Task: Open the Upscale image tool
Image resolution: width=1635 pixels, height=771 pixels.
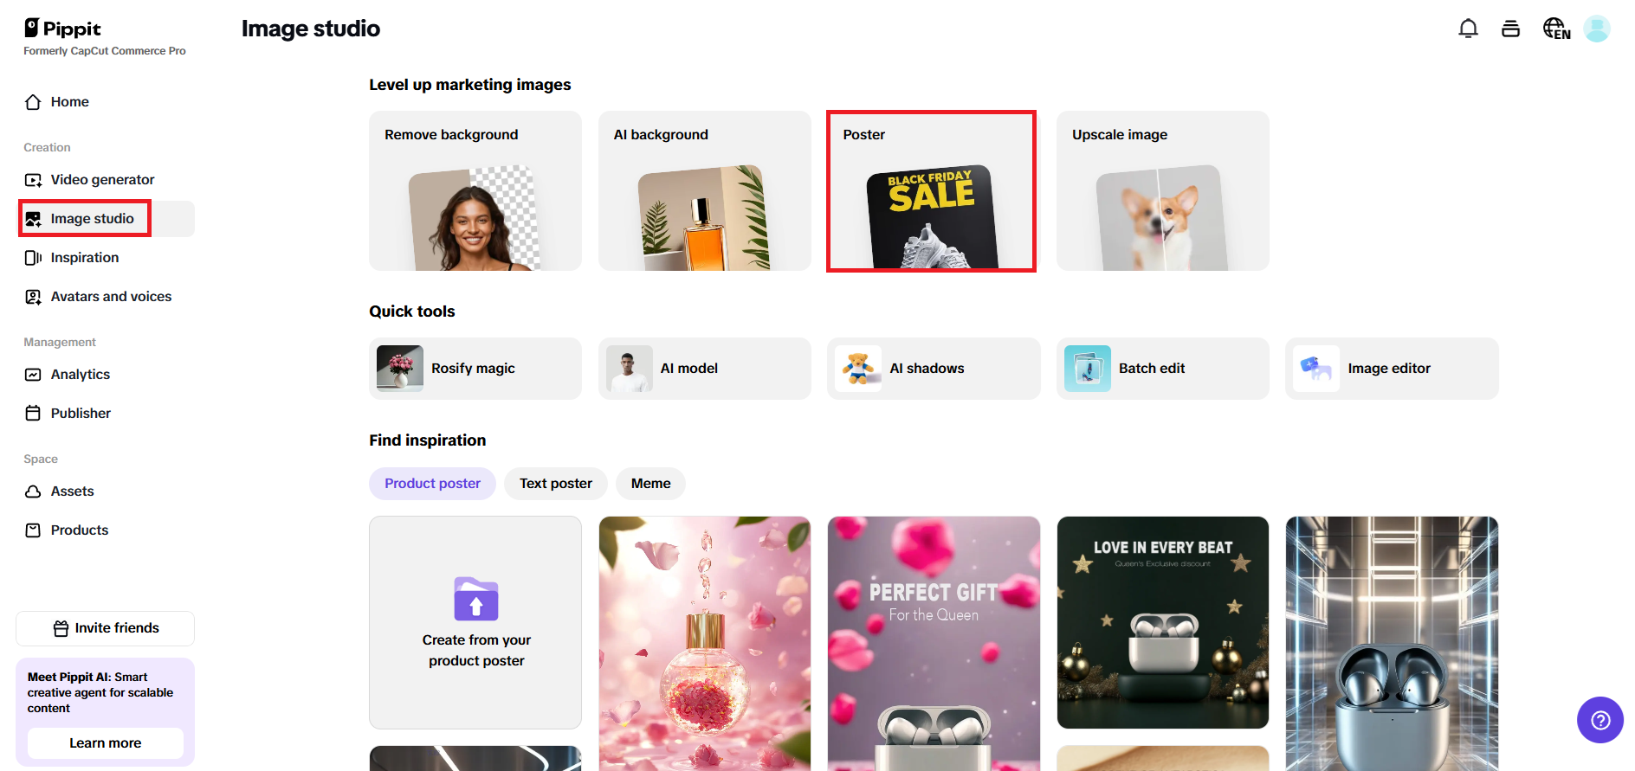Action: (x=1162, y=190)
